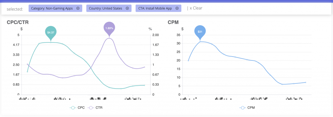Remove the CTA: Install Mobile App filter
This screenshot has width=333, height=117.
(177, 8)
